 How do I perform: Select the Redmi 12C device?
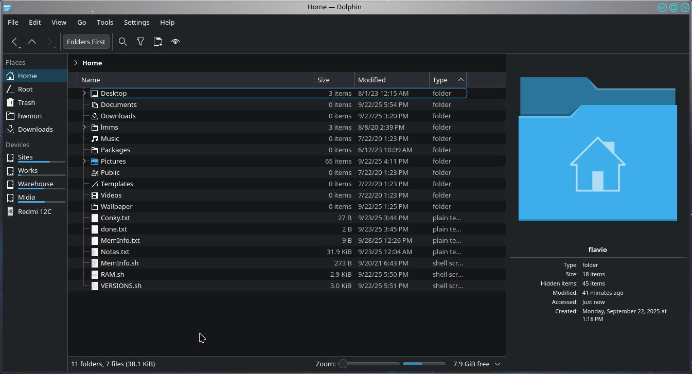[34, 211]
